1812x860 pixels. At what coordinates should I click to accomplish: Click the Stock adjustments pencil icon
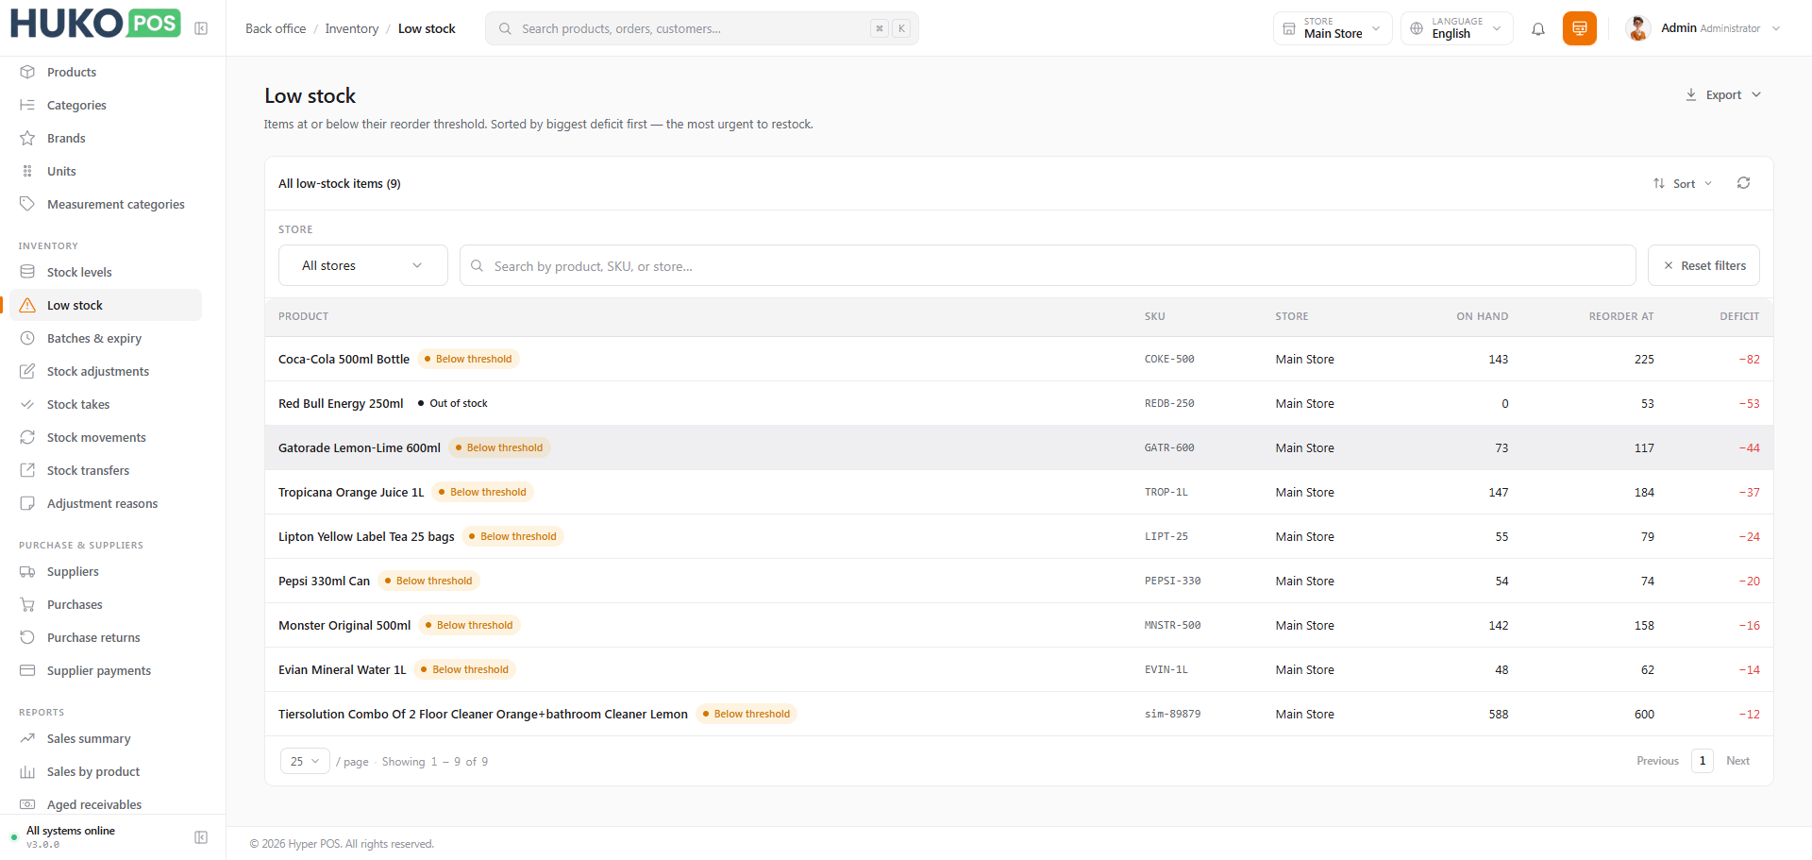[x=27, y=371]
